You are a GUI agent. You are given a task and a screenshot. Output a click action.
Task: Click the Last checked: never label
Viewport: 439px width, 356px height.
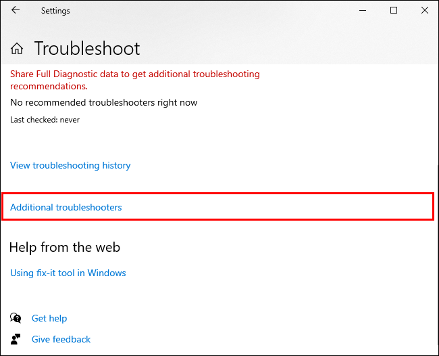(45, 120)
